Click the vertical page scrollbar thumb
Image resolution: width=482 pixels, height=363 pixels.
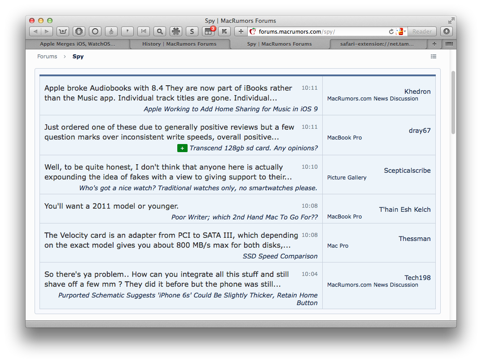pos(453,102)
